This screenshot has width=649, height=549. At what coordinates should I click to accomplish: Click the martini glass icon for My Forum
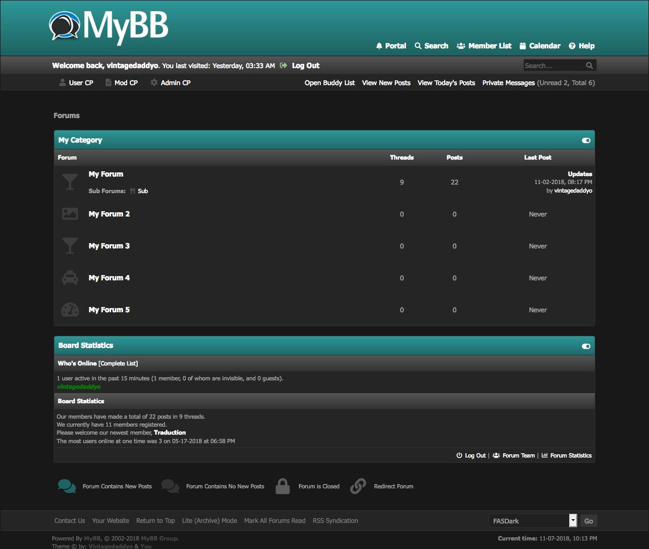point(70,182)
